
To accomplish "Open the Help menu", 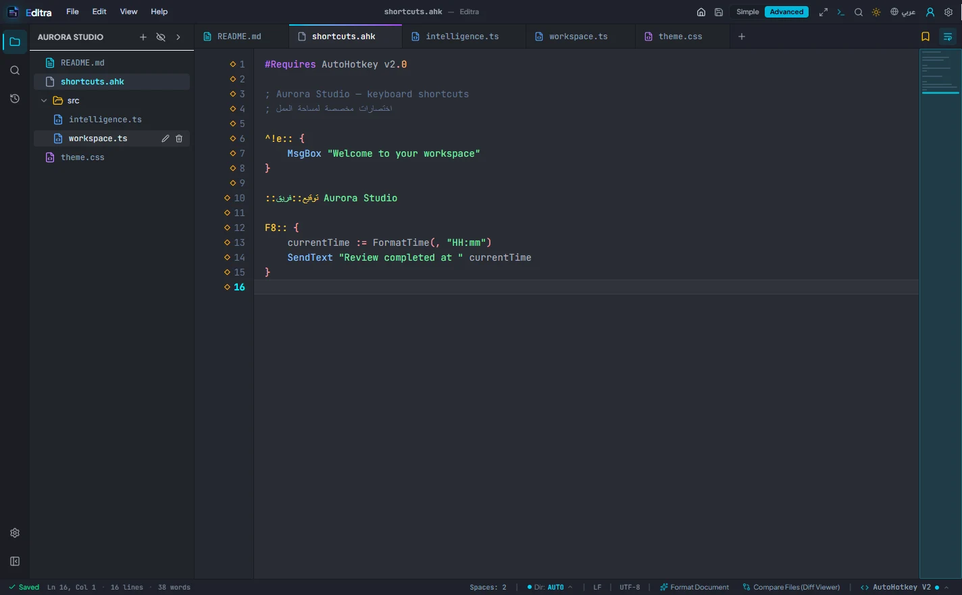I will [159, 11].
